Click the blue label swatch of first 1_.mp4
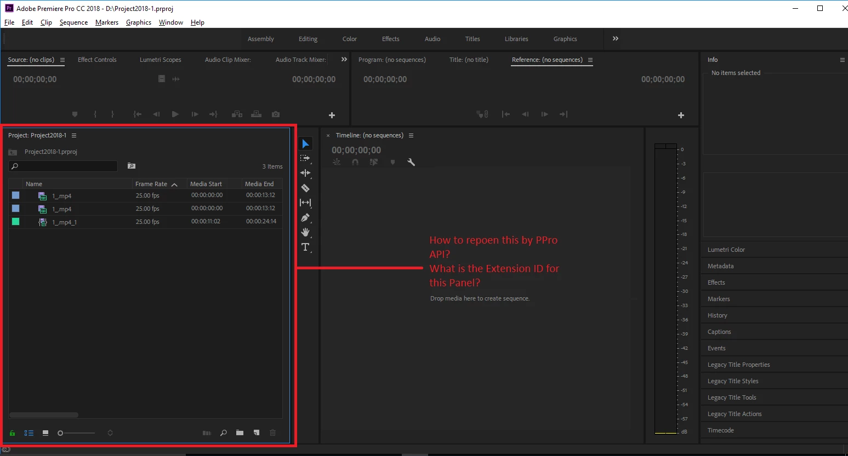848x456 pixels. [x=16, y=195]
